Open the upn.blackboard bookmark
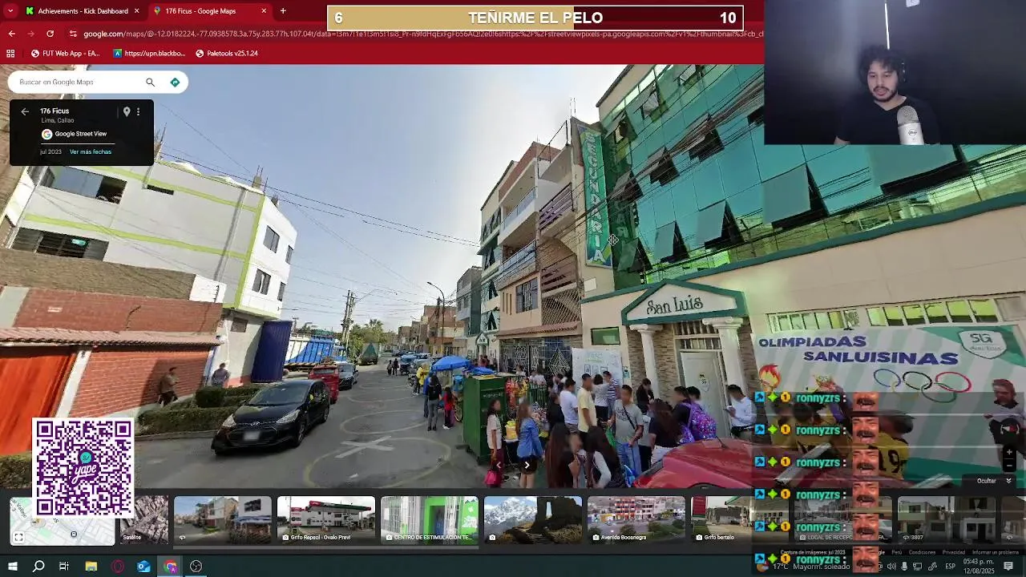Screen dimensions: 1026x577 pos(149,53)
